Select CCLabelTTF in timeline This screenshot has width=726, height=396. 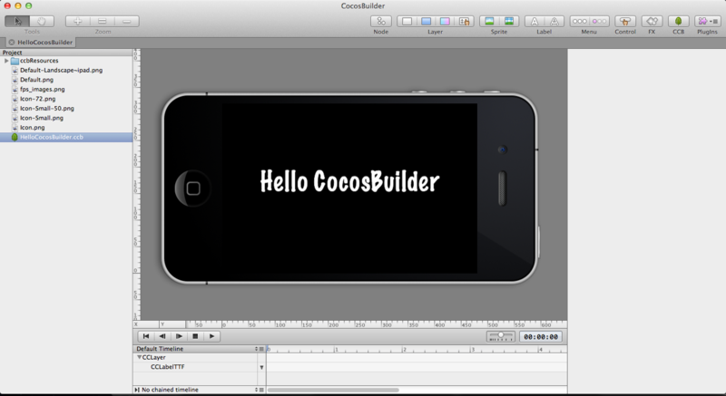tap(168, 367)
